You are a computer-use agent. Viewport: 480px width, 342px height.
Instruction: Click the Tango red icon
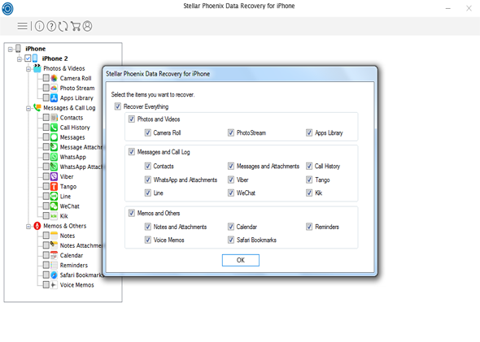point(54,186)
